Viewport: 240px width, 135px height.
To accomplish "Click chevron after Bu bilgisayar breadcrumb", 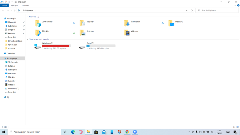I will click(x=35, y=10).
